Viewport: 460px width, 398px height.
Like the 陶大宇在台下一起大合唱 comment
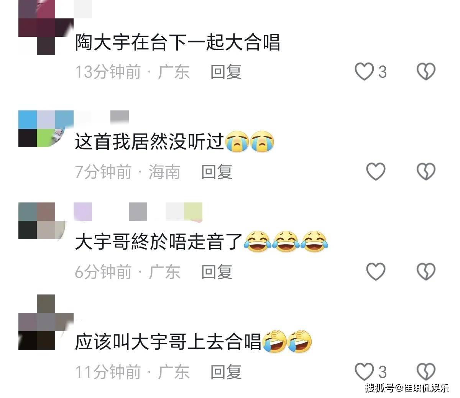(364, 72)
